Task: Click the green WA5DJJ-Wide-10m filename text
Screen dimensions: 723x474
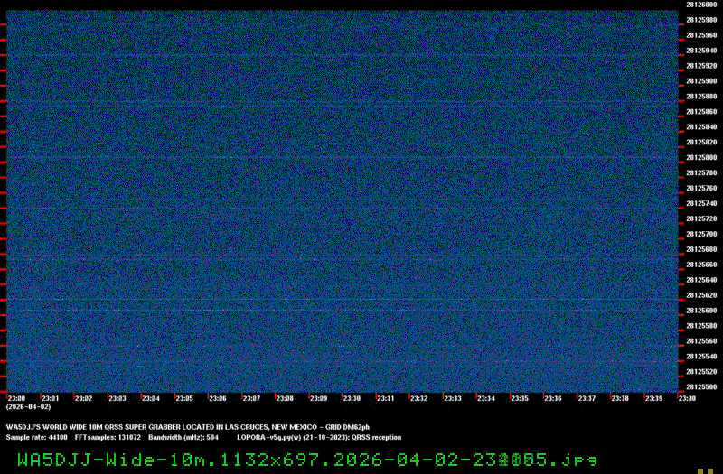Action: point(307,460)
